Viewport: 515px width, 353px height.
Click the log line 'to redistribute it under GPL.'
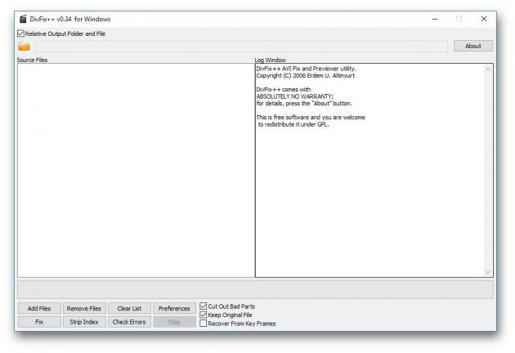click(293, 124)
